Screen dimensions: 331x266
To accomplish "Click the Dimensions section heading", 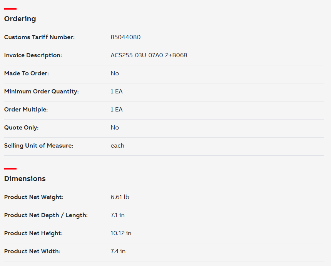I will [x=25, y=179].
